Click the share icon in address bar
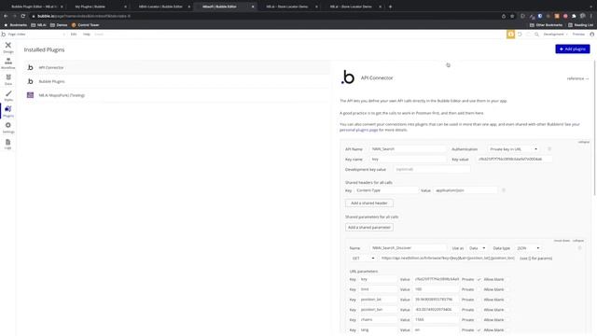The width and height of the screenshot is (597, 336). [504, 16]
